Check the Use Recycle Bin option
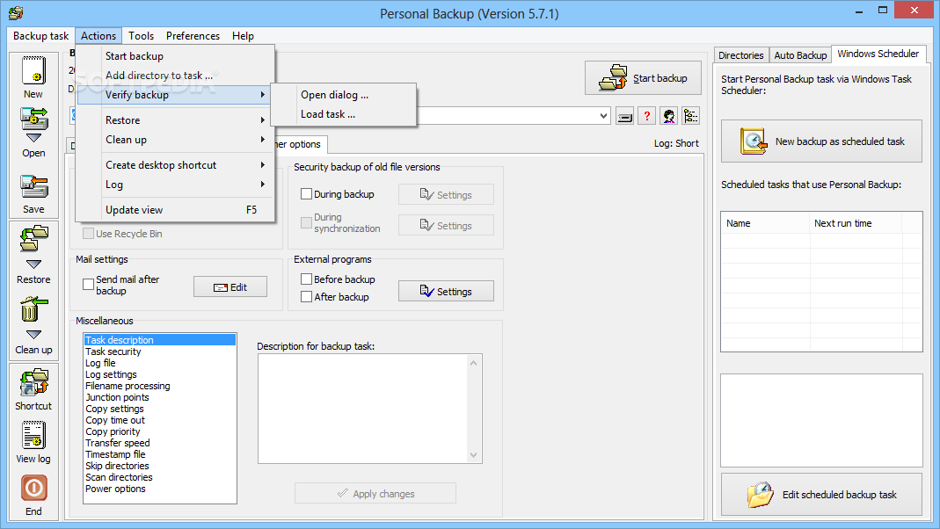The width and height of the screenshot is (940, 529). [88, 234]
